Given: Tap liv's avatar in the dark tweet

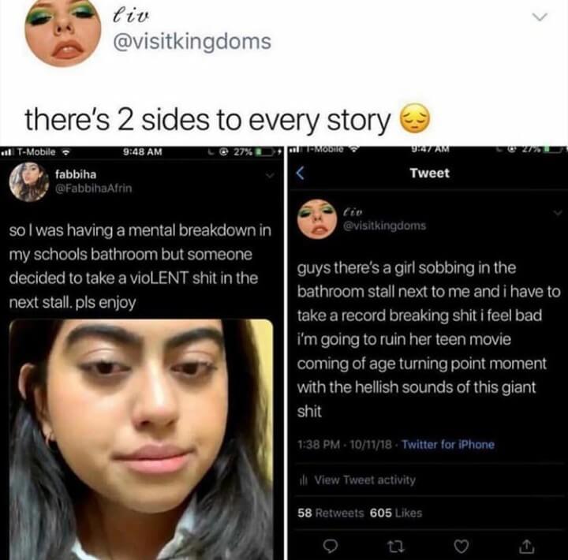Looking at the screenshot, I should click(317, 218).
